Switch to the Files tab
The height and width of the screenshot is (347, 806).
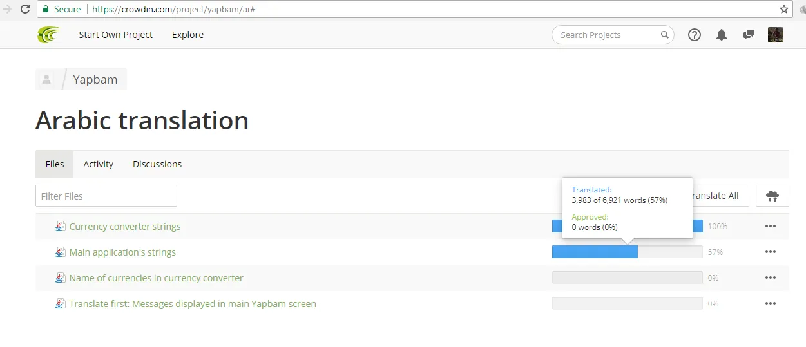[55, 164]
